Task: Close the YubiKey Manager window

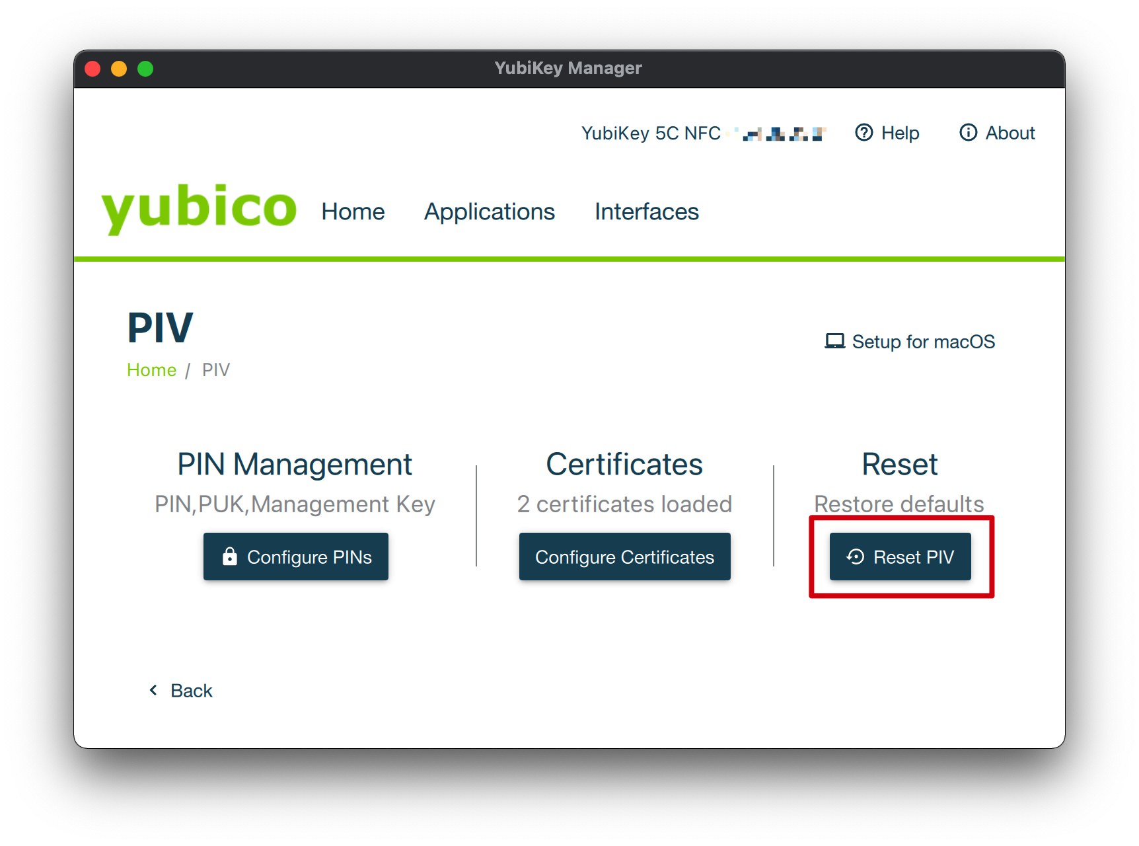Action: pos(92,69)
